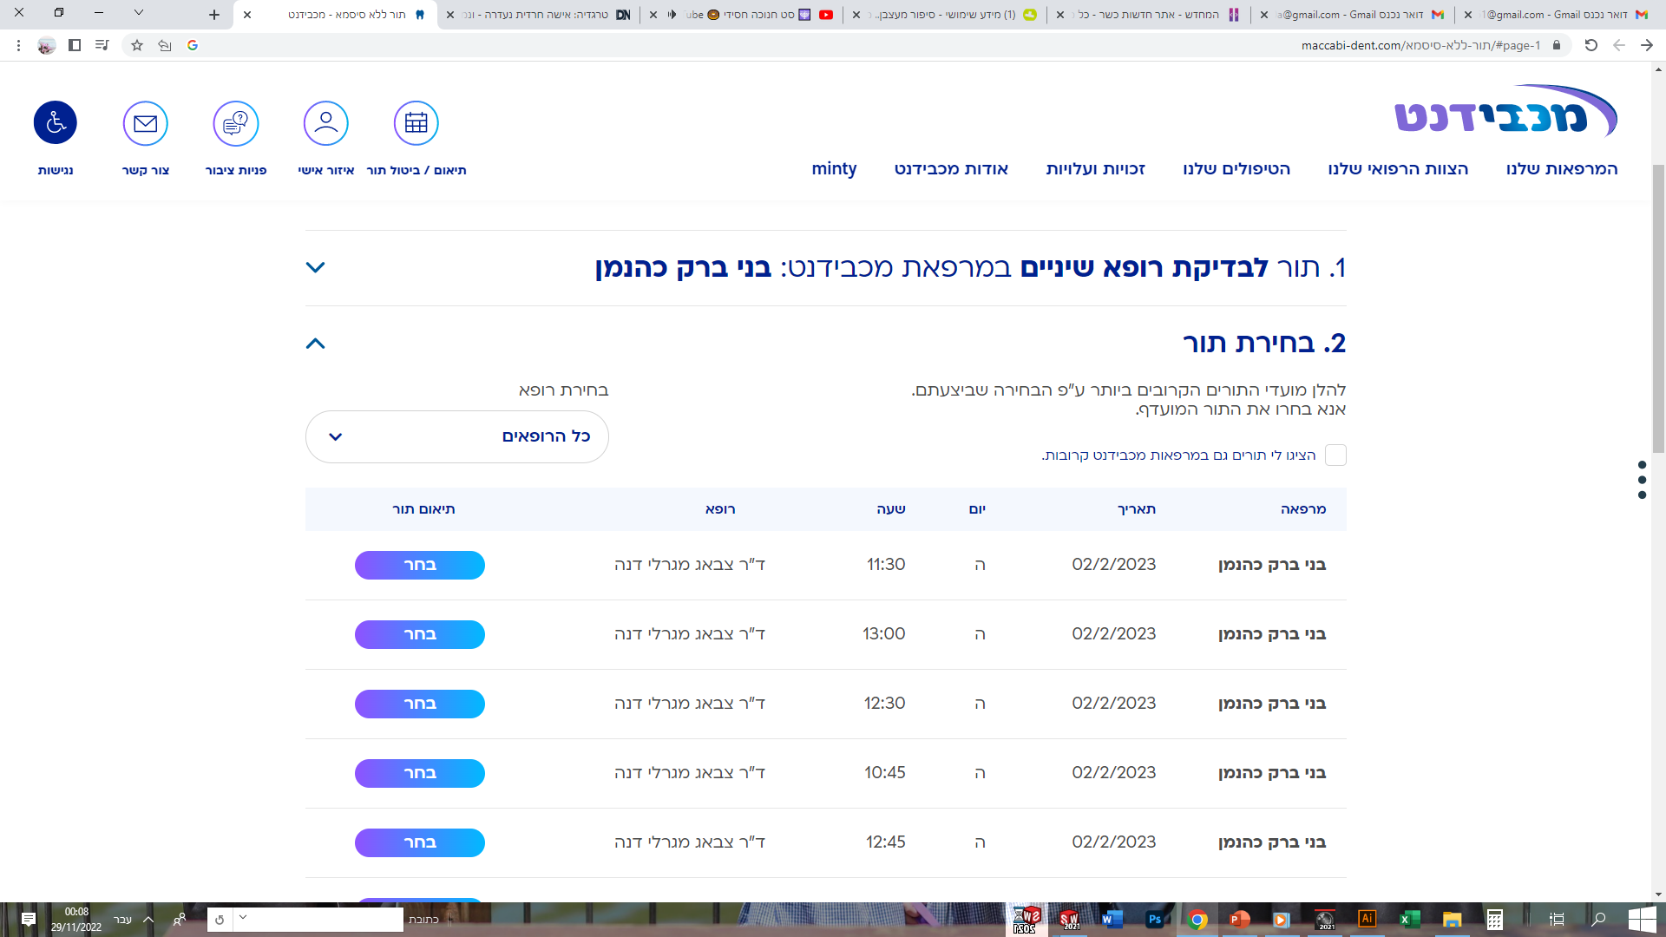Open Photoshop from the taskbar
Image resolution: width=1666 pixels, height=937 pixels.
[1154, 920]
